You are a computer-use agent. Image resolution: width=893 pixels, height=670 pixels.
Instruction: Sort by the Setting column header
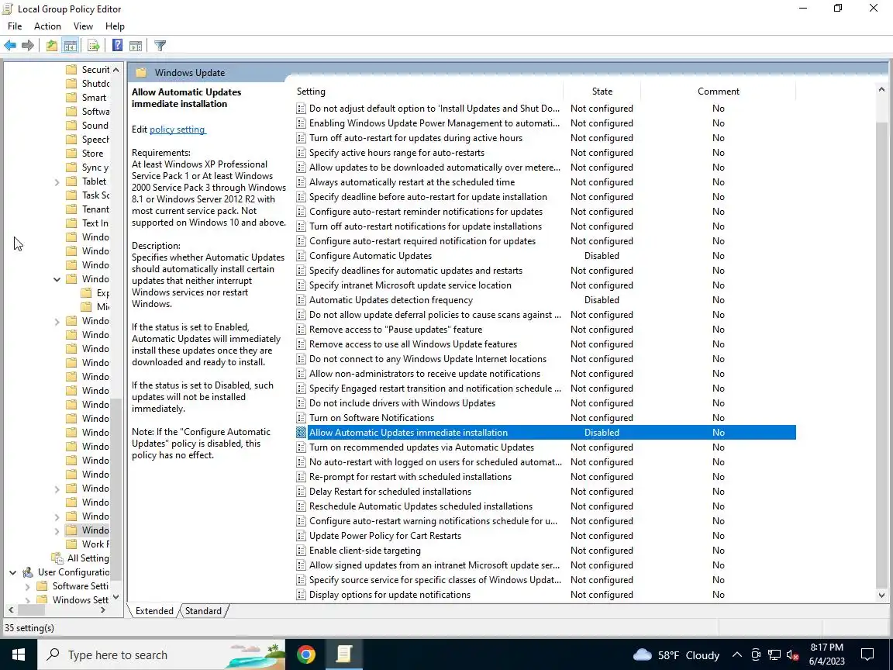tap(429, 92)
